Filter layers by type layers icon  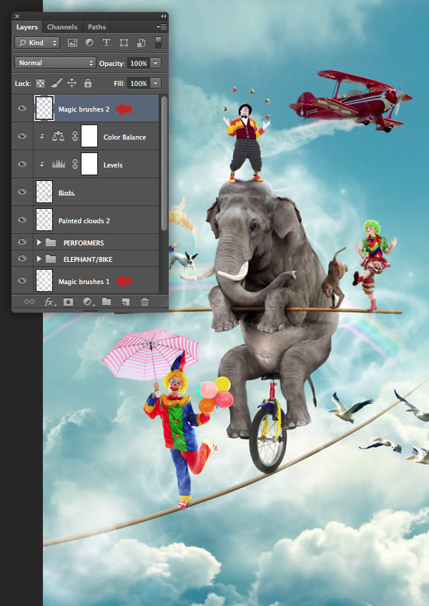[x=107, y=42]
